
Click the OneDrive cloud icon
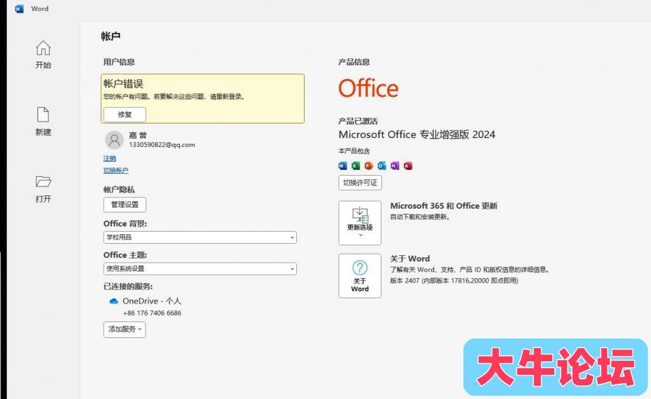(x=114, y=302)
